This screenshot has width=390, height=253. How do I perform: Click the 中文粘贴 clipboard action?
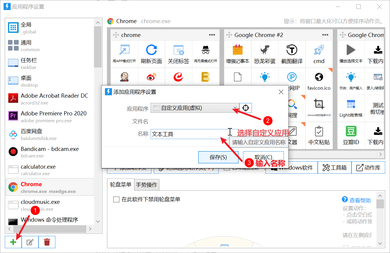coord(319,135)
